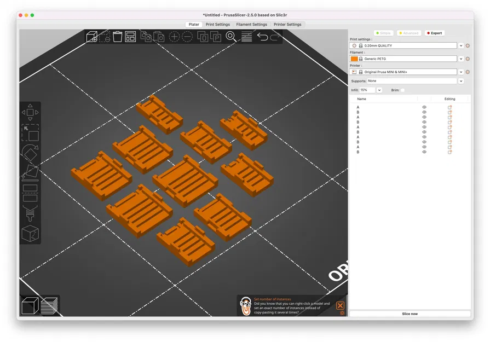Open the Original Prusa MINI & MINI+ combo box
The image size is (490, 342).
[x=403, y=72]
